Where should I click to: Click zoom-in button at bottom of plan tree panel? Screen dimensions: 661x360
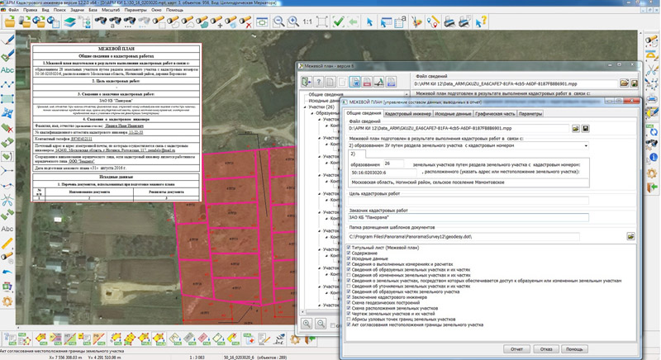click(307, 324)
